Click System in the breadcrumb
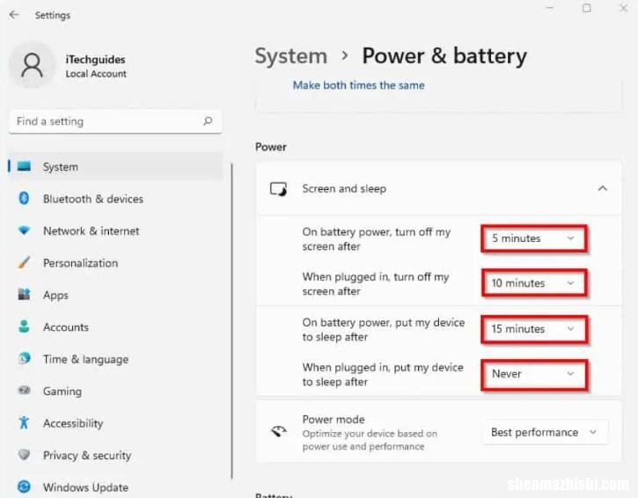This screenshot has height=498, width=638. (x=291, y=56)
